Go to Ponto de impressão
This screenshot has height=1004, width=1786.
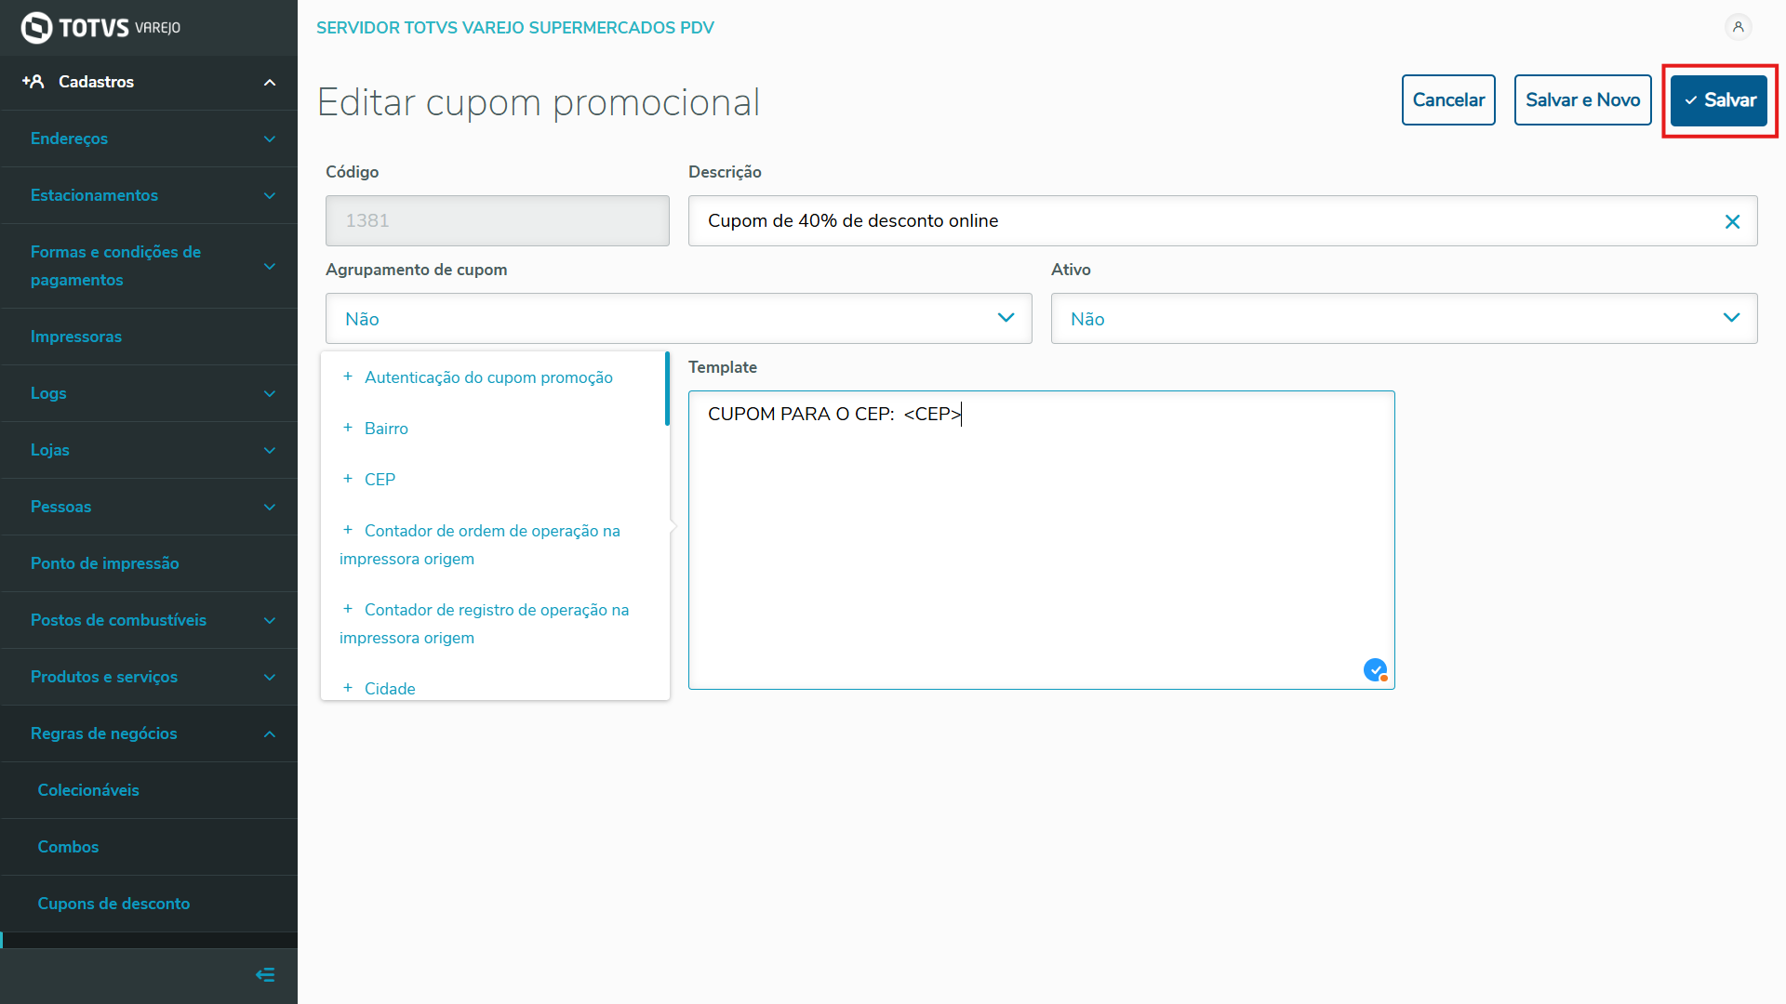point(104,563)
